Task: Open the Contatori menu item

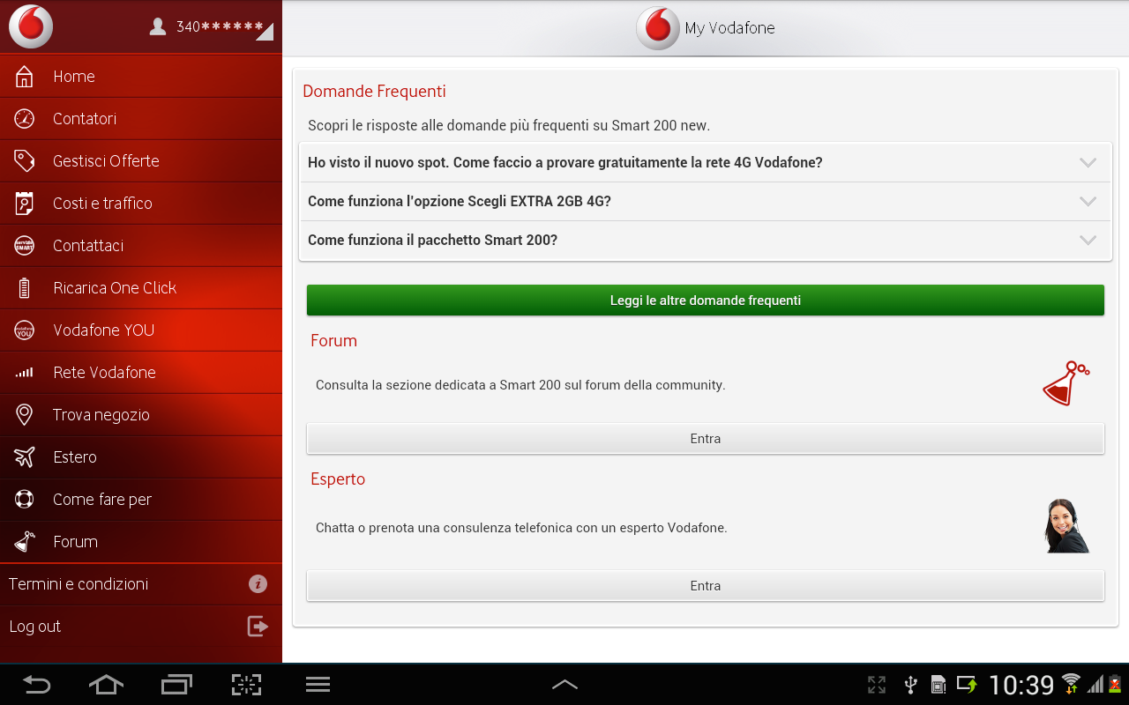Action: pos(141,119)
